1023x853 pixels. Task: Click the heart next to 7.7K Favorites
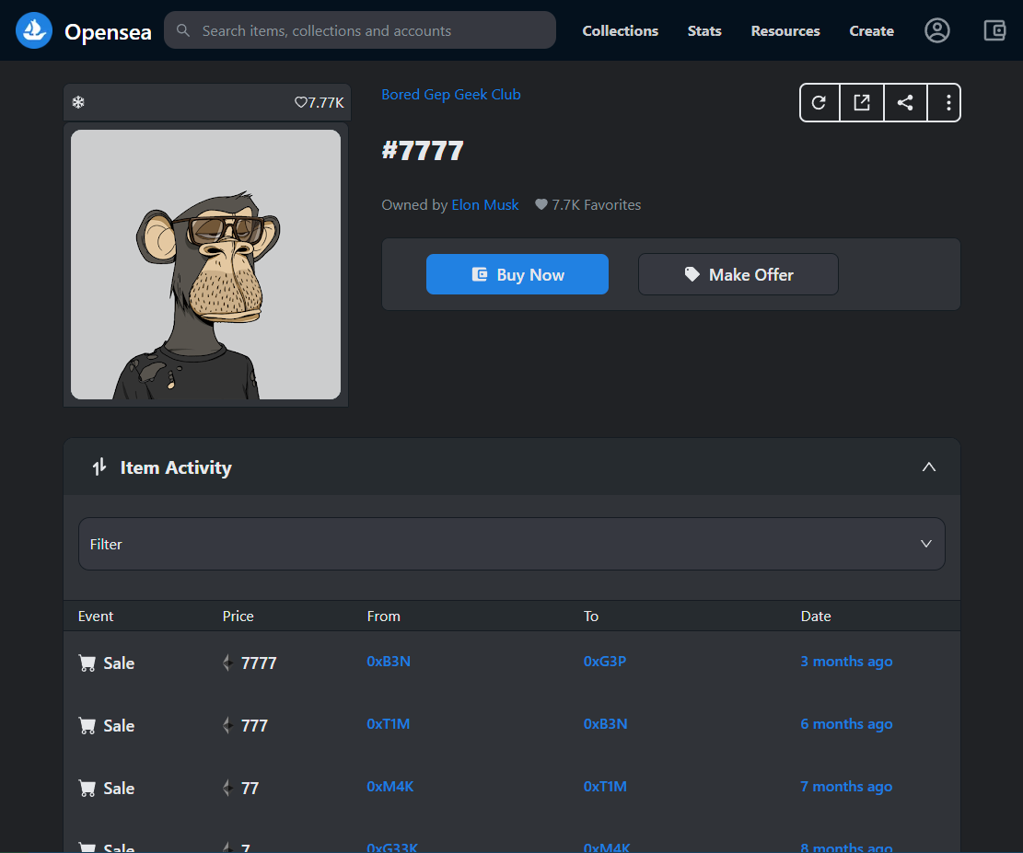tap(541, 204)
